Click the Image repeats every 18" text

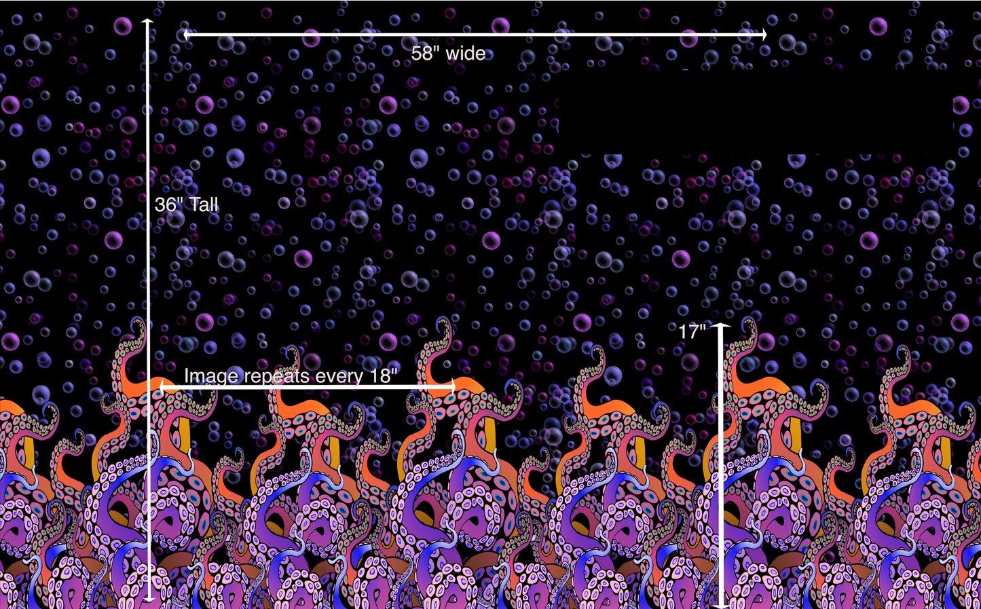click(291, 376)
